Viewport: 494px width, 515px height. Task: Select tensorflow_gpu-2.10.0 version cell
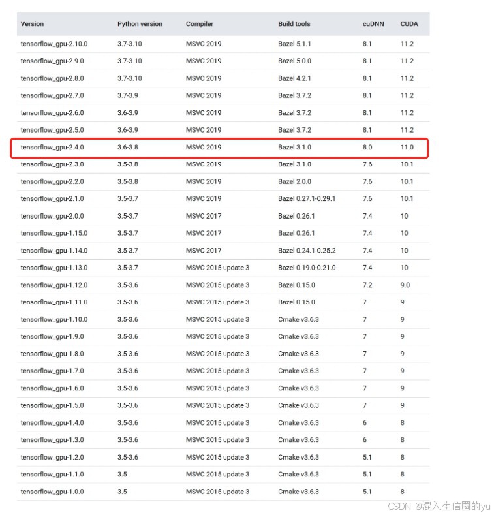tap(54, 44)
